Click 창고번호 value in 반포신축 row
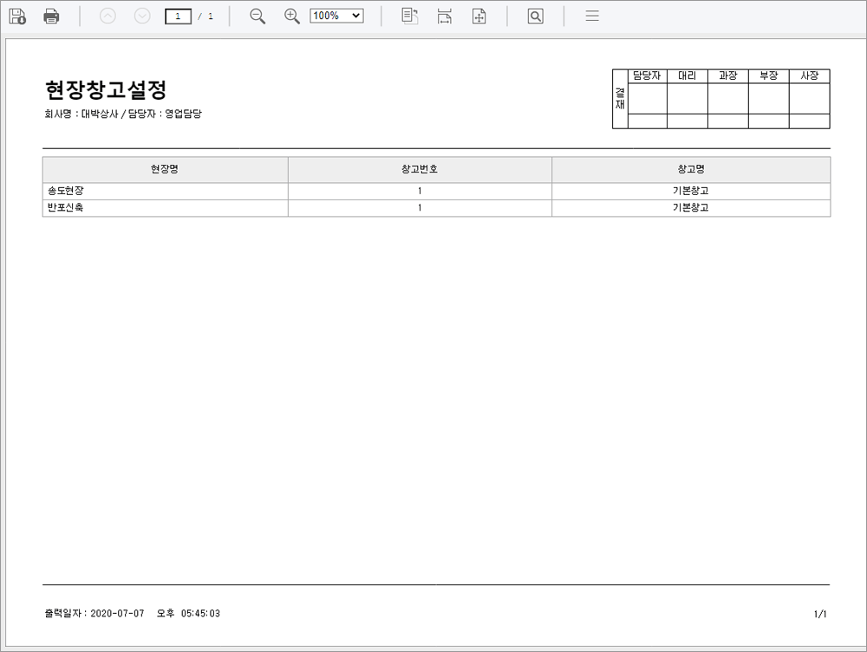Image resolution: width=867 pixels, height=652 pixels. (420, 208)
